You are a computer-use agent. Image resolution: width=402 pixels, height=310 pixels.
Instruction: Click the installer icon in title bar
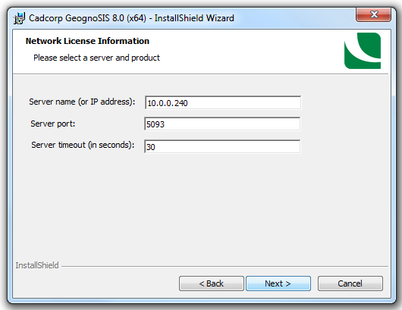19,18
